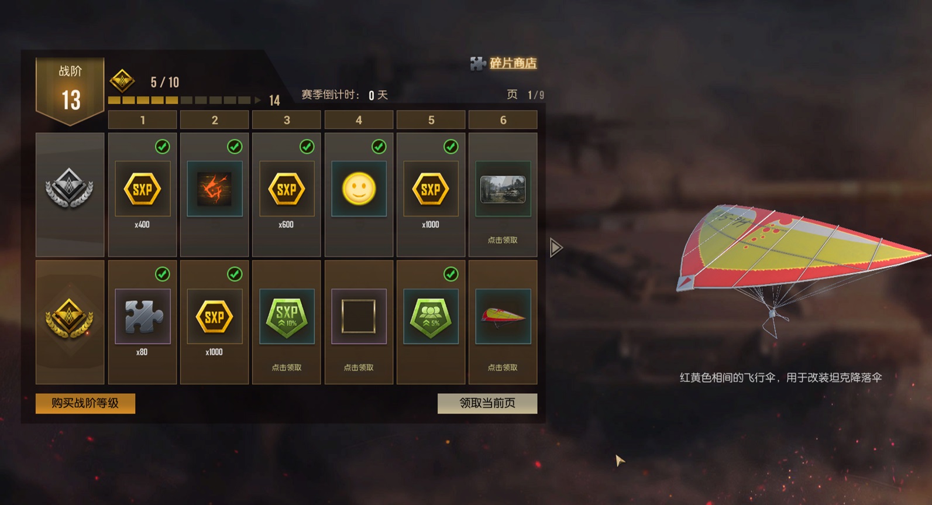Select the orange spray emblem reward
Screen dimensions: 932x505
pyautogui.click(x=214, y=189)
